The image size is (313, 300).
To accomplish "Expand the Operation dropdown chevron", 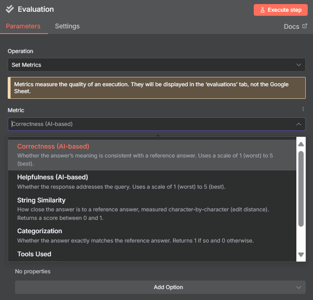I will coord(298,65).
